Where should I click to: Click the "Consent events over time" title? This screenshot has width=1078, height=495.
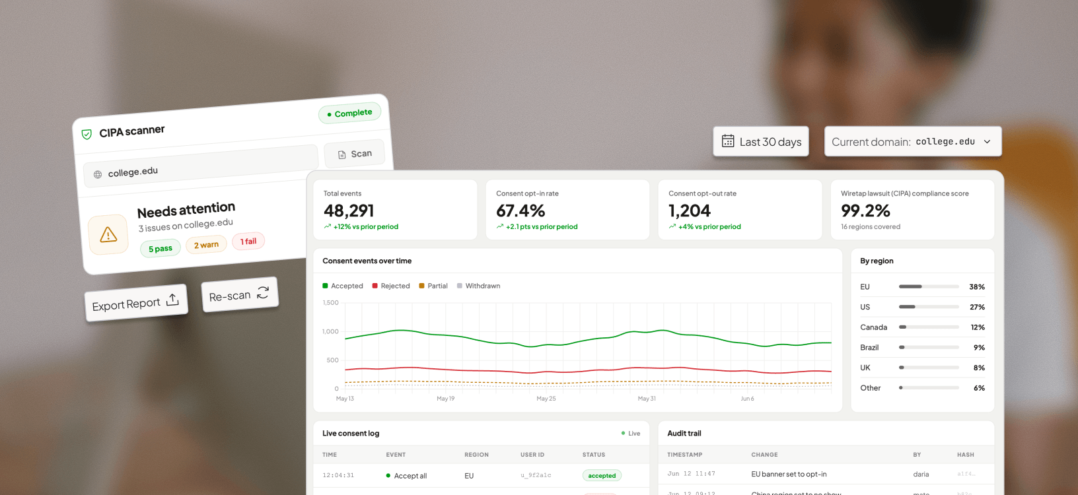pyautogui.click(x=367, y=261)
